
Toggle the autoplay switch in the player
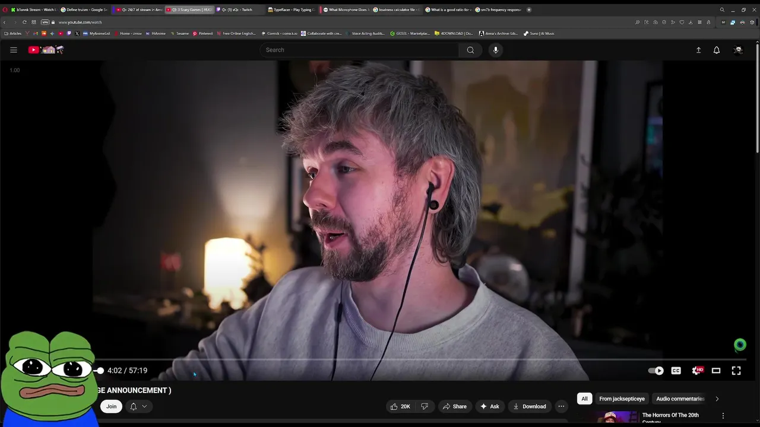tap(655, 371)
